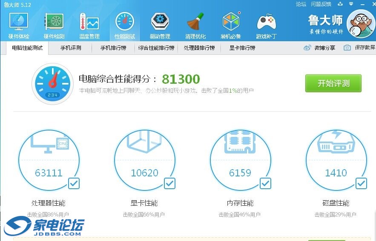
Task: Click the speedometer gauge score icon
Action: point(52,84)
